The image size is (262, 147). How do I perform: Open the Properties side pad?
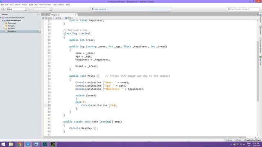tap(260, 30)
